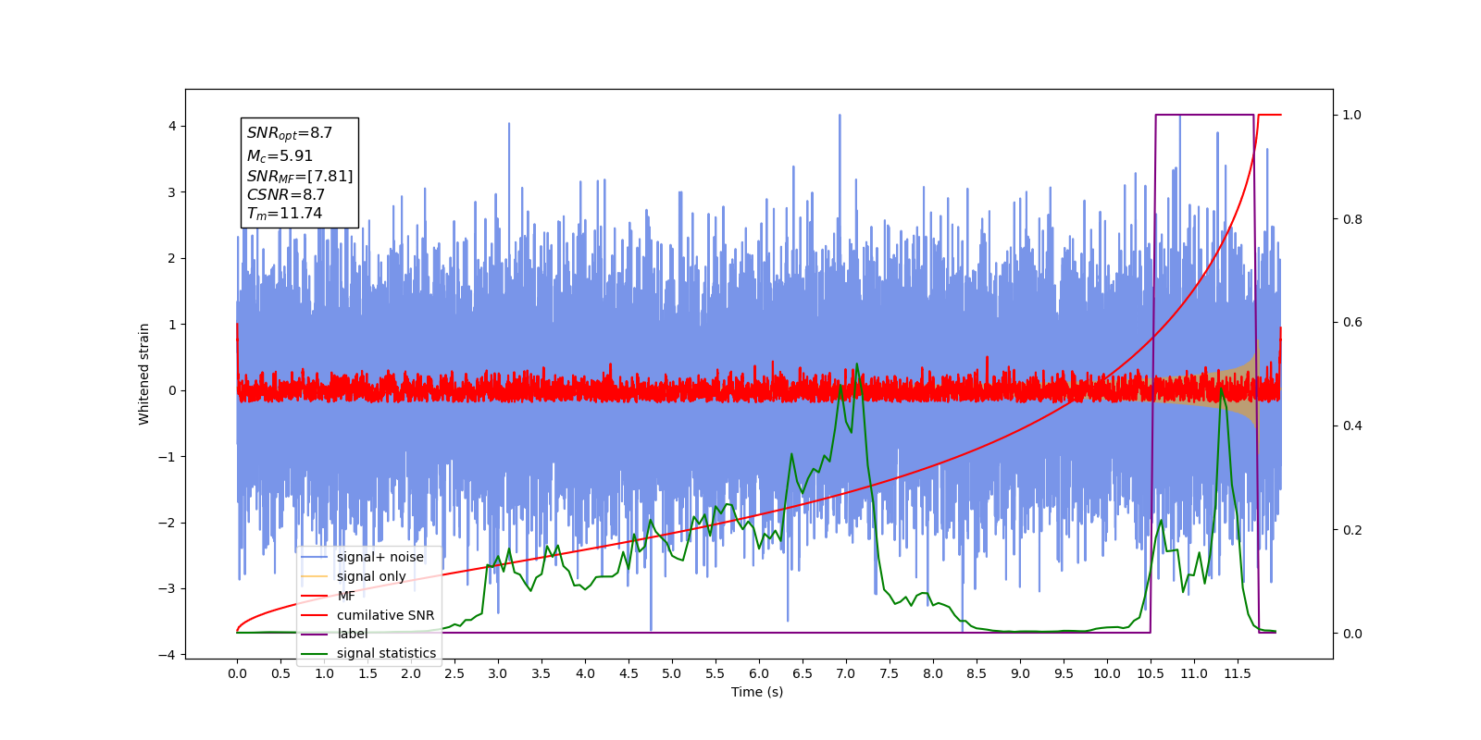Screen dimensions: 1481x740
Task: Click the 7.0 tick on the time axis
Action: (x=846, y=673)
